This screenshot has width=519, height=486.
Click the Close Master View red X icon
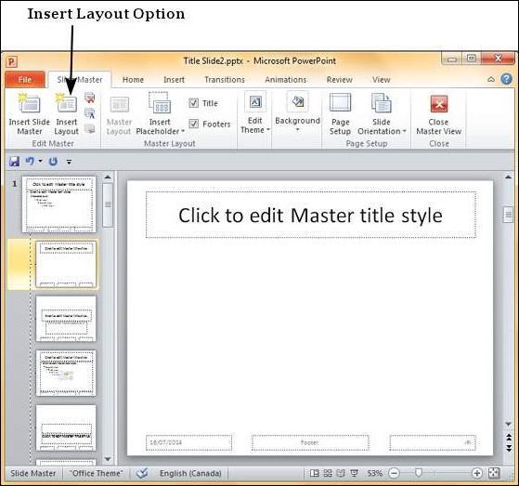pyautogui.click(x=439, y=104)
